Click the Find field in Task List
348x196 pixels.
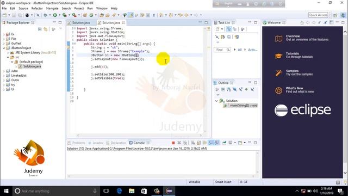click(222, 50)
